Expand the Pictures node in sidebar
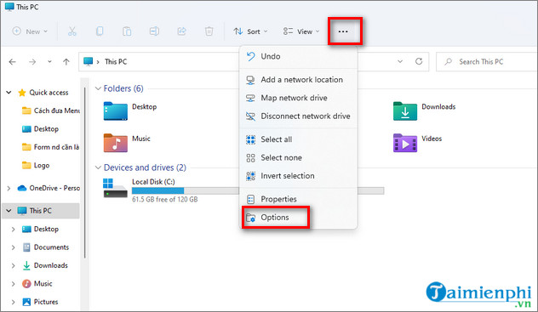This screenshot has width=538, height=312. click(14, 302)
